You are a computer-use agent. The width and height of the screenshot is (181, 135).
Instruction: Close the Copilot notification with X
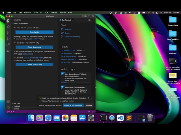click(x=92, y=98)
